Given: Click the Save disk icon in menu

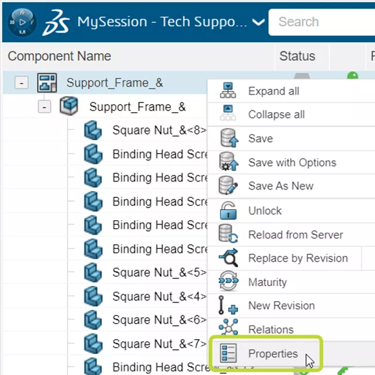Looking at the screenshot, I should 229,139.
